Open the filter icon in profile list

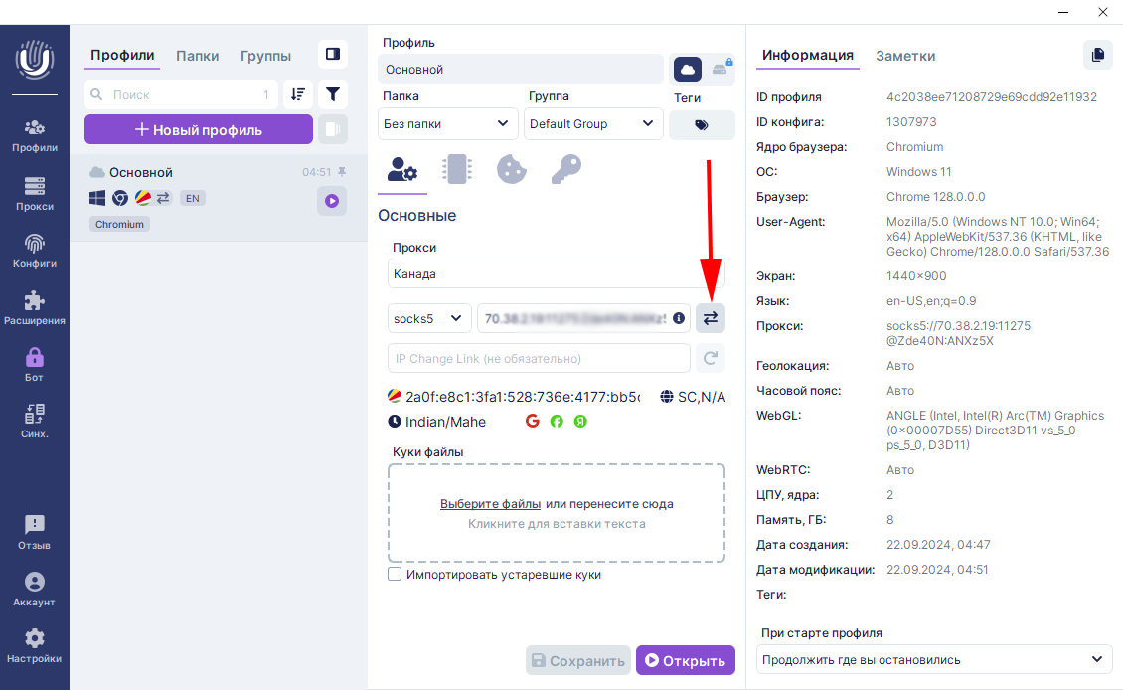coord(333,94)
